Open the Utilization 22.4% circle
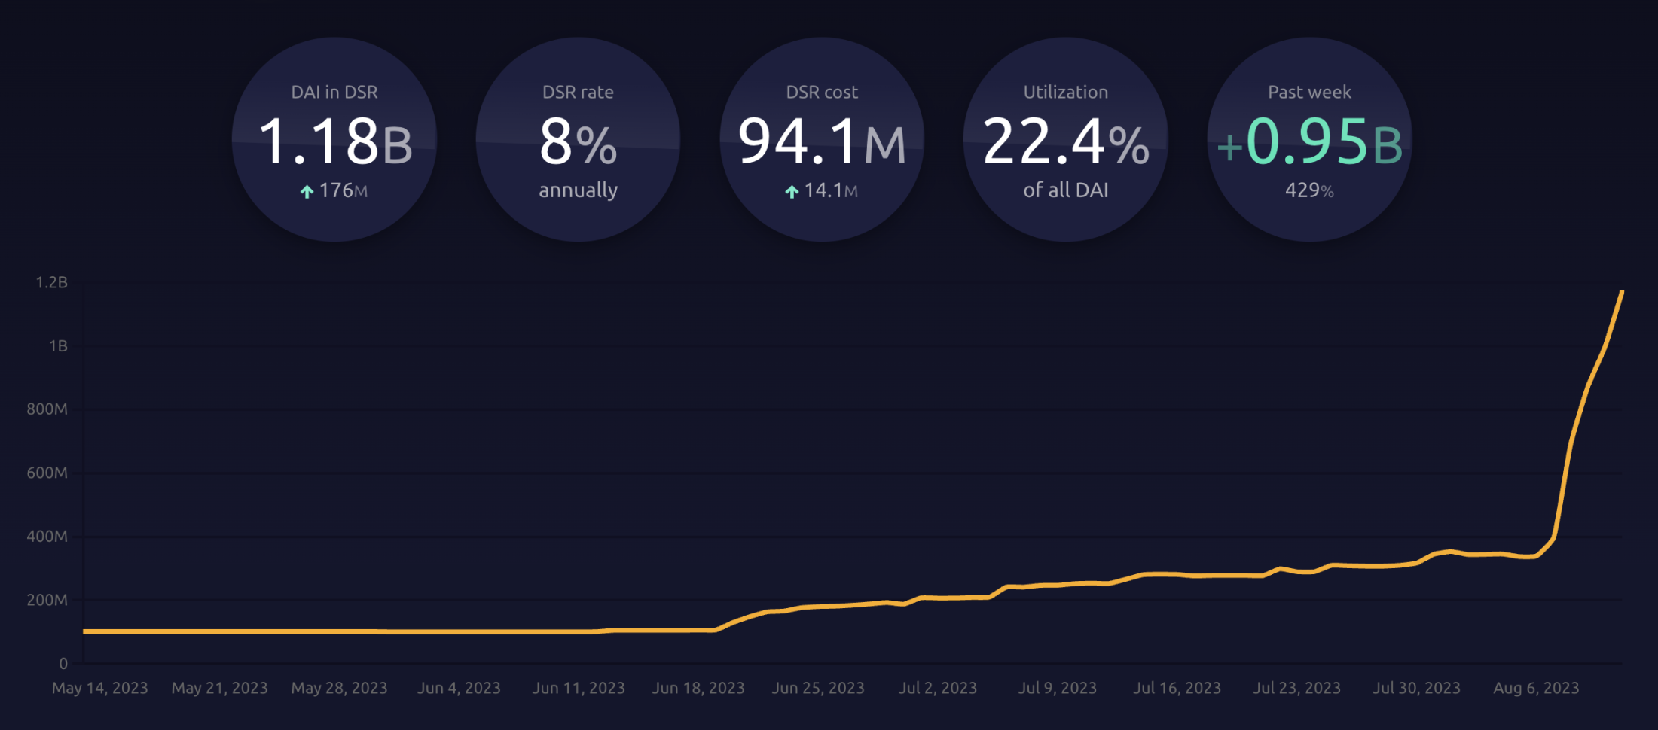This screenshot has height=730, width=1658. click(x=1065, y=139)
